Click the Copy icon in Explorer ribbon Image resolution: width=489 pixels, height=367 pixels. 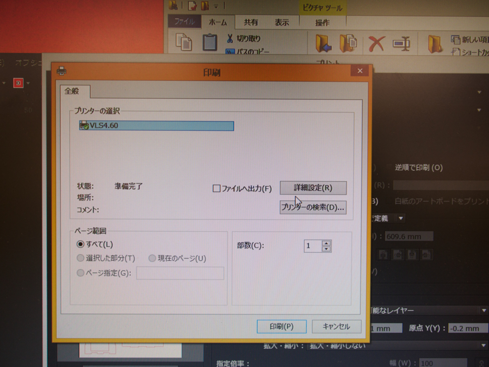point(184,42)
